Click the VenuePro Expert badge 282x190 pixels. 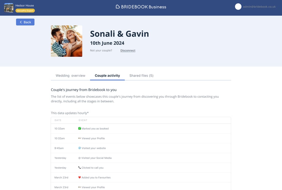(x=25, y=11)
